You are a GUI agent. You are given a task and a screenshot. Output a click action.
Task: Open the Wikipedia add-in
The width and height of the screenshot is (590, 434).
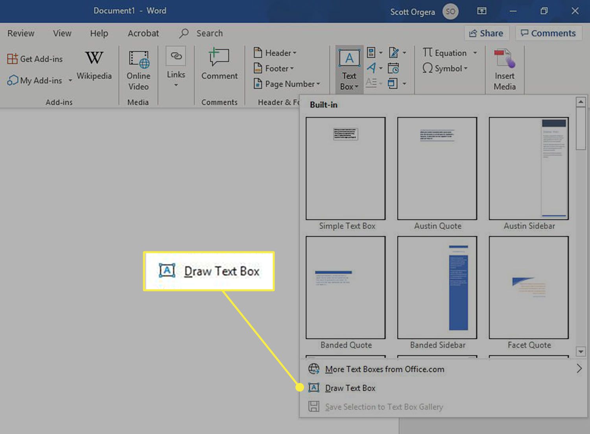pyautogui.click(x=94, y=65)
